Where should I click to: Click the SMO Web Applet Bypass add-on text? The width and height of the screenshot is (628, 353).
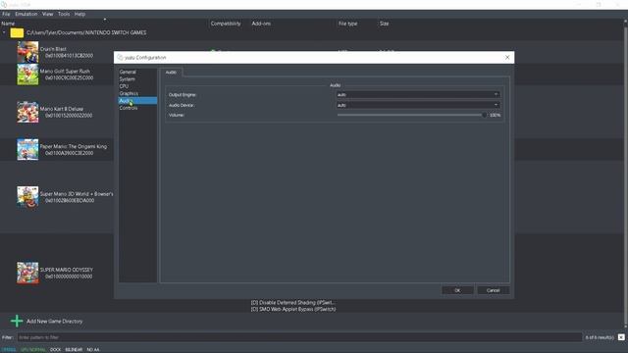293,310
